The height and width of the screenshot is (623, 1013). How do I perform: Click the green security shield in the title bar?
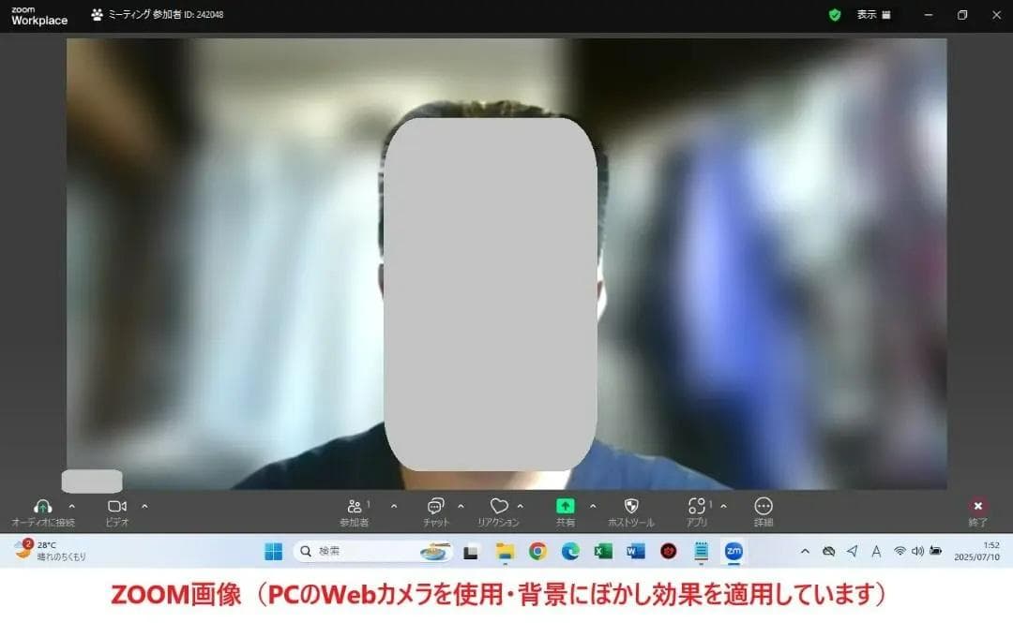coord(834,15)
